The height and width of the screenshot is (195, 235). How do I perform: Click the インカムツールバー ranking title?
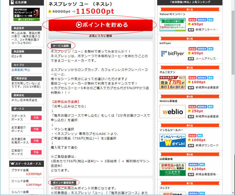tap(171, 130)
